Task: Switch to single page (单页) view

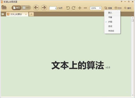Action: pos(17,8)
